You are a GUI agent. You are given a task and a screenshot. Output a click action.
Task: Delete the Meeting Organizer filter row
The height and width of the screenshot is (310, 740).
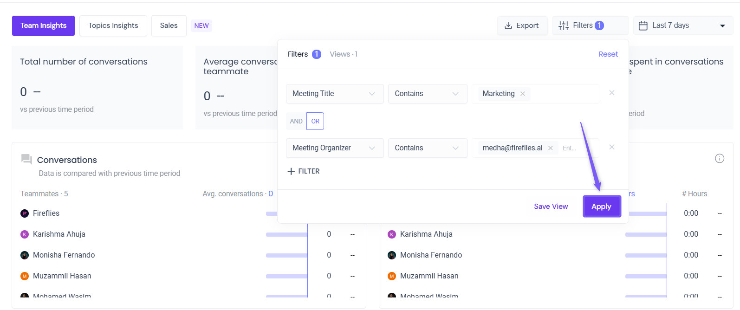(x=612, y=147)
